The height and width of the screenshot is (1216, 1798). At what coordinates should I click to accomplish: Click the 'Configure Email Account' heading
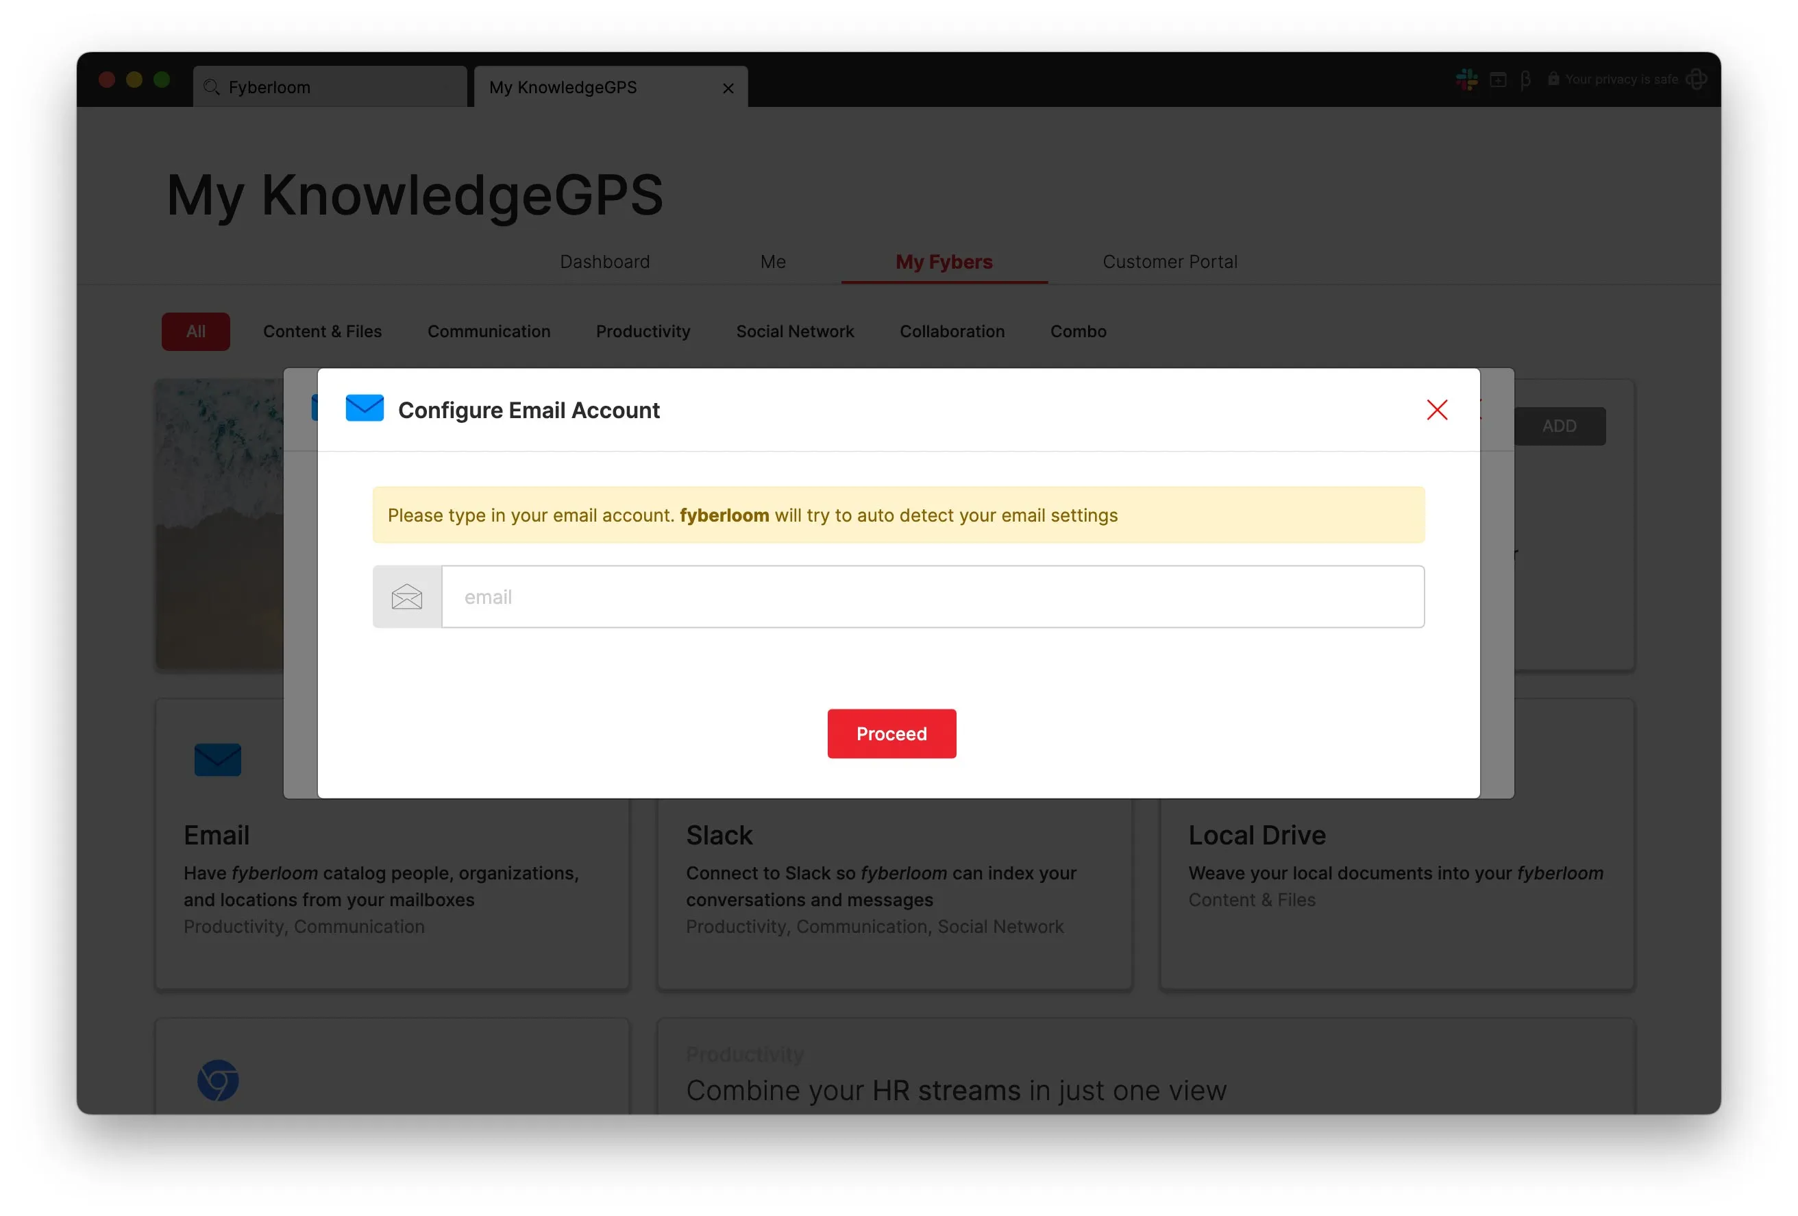[528, 409]
